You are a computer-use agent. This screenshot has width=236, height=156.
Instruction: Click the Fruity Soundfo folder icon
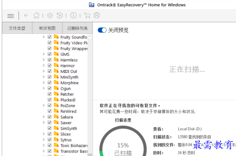coord(56,37)
